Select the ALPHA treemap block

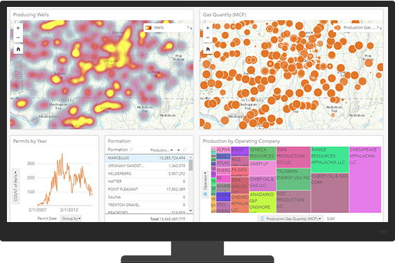(223, 150)
